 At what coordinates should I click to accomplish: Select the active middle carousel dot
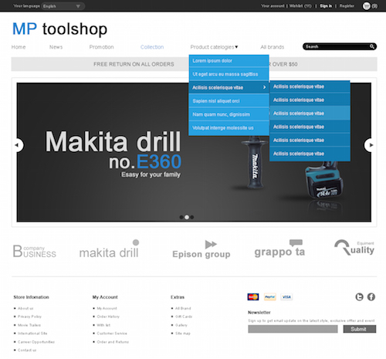[x=187, y=217]
